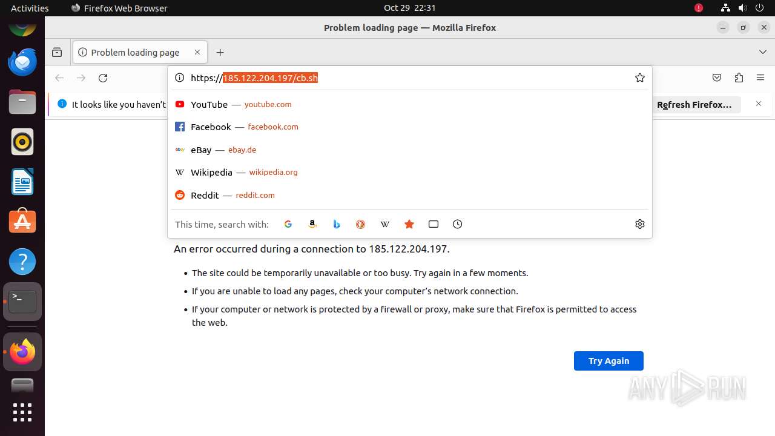Switch to Problem loading page tab
775x436 pixels.
click(x=140, y=52)
